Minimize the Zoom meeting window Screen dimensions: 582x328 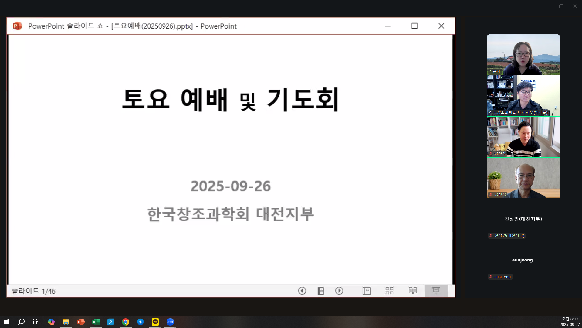(x=547, y=6)
